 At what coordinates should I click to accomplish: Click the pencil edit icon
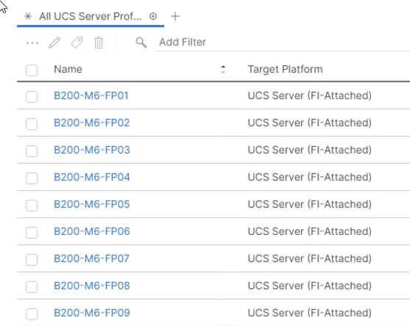pos(54,43)
